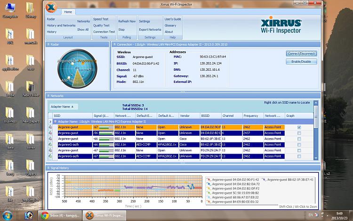Image resolution: width=353 pixels, height=221 pixels.
Task: Open the User's Guide
Action: point(173,19)
